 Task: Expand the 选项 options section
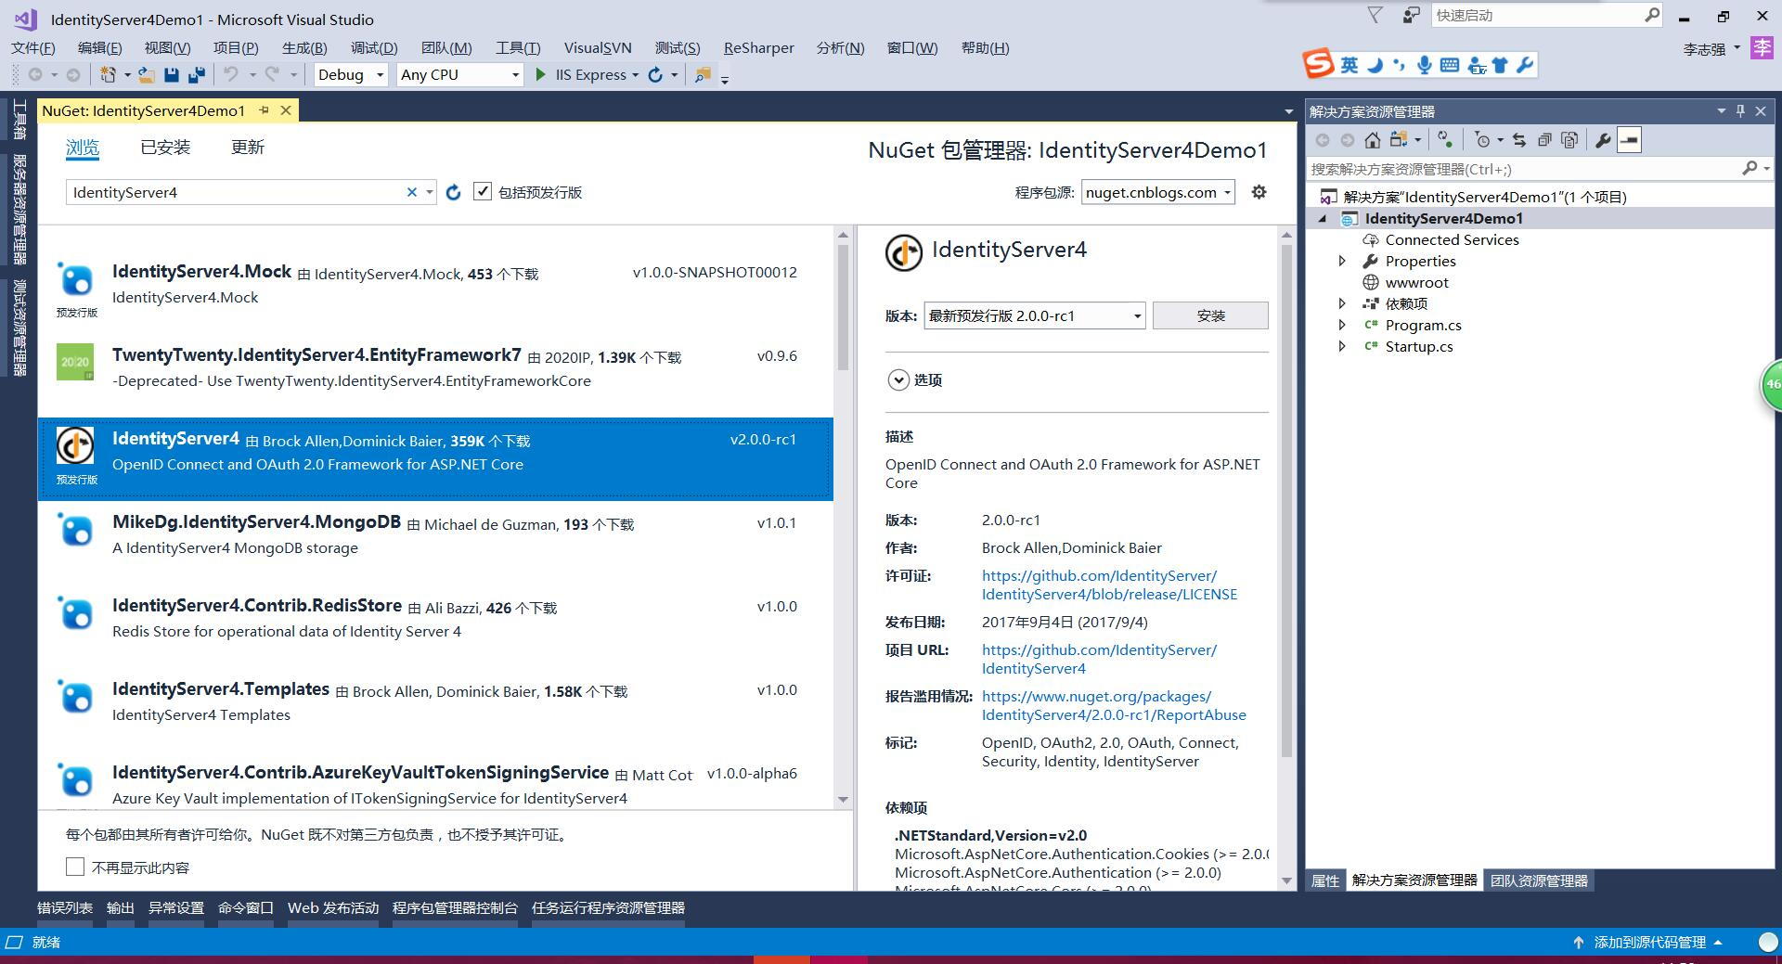tap(898, 379)
